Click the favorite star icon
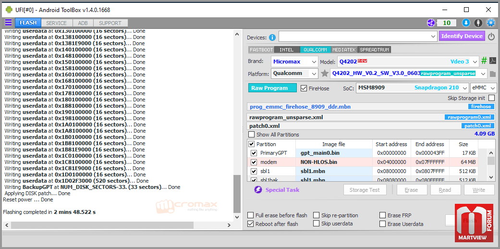 coord(325,74)
